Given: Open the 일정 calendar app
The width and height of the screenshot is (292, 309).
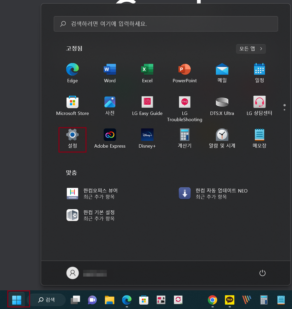Looking at the screenshot, I should 260,73.
